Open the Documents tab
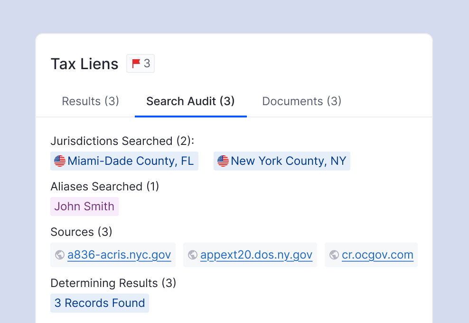Viewport: 469px width, 323px height. [x=301, y=101]
